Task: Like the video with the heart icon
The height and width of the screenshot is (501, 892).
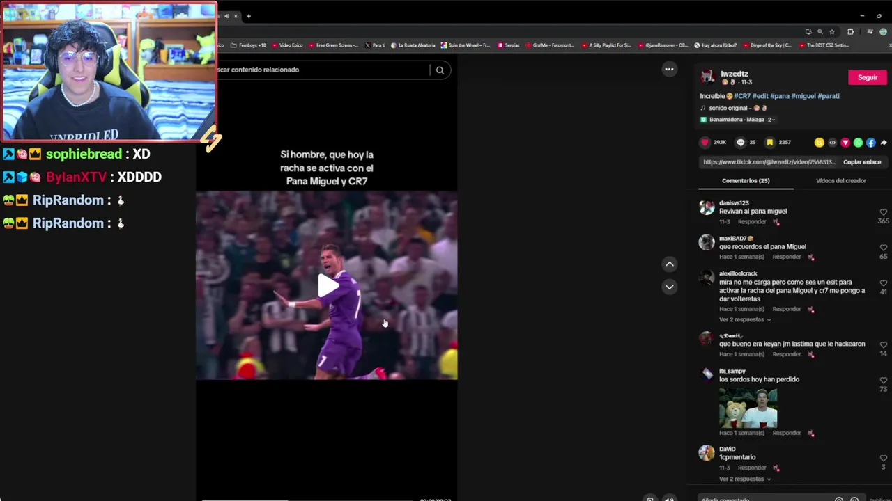Action: click(x=705, y=142)
